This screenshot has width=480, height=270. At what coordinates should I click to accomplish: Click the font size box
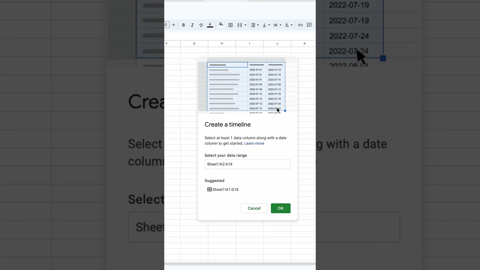tap(167, 25)
